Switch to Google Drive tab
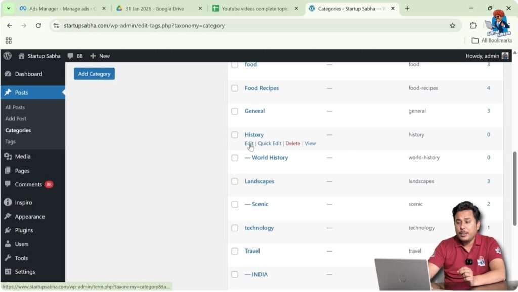The width and height of the screenshot is (518, 292). point(159,9)
